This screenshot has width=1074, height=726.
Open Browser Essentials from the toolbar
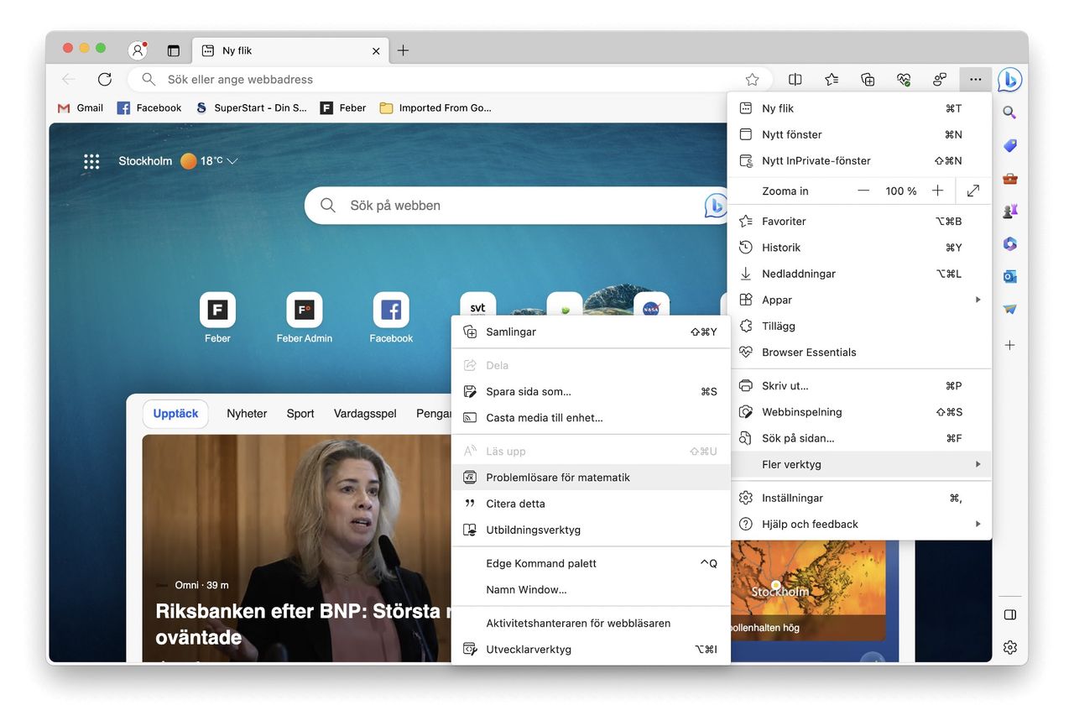coord(905,79)
